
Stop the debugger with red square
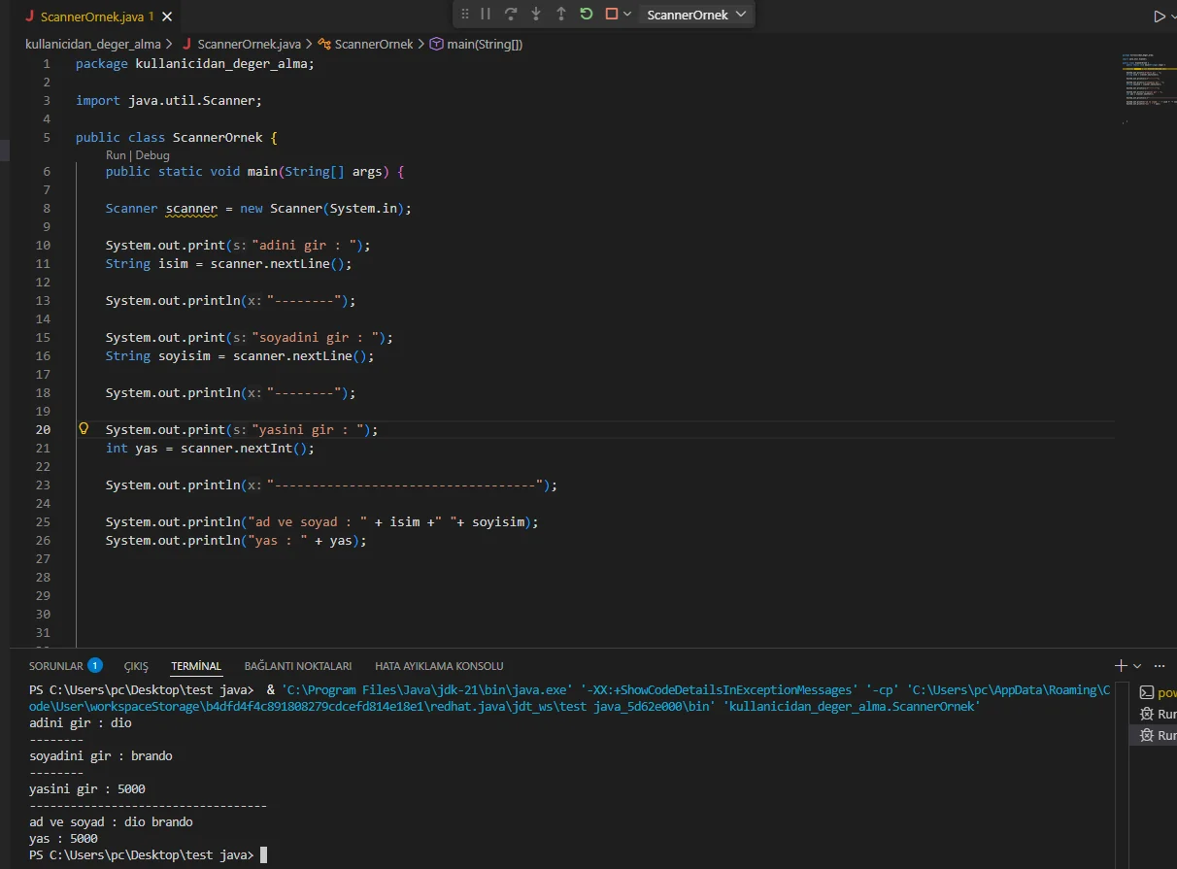click(x=612, y=15)
